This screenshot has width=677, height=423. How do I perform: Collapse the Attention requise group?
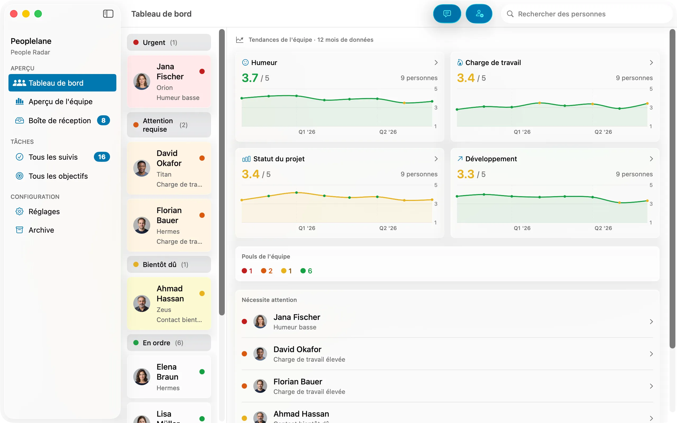pos(169,125)
